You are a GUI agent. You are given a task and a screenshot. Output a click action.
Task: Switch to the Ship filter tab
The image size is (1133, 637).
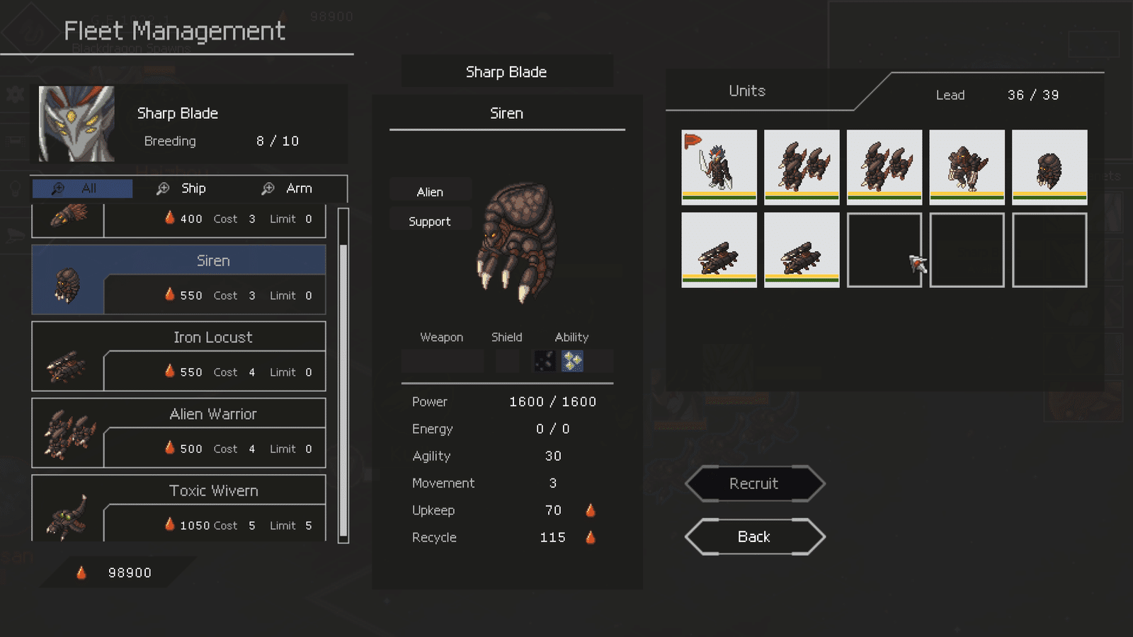click(x=181, y=188)
